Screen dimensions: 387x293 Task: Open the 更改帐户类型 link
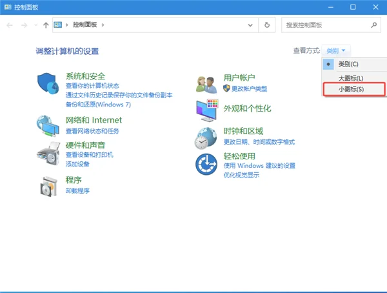pos(249,88)
